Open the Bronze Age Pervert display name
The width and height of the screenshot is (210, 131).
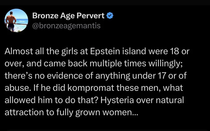tap(68, 16)
